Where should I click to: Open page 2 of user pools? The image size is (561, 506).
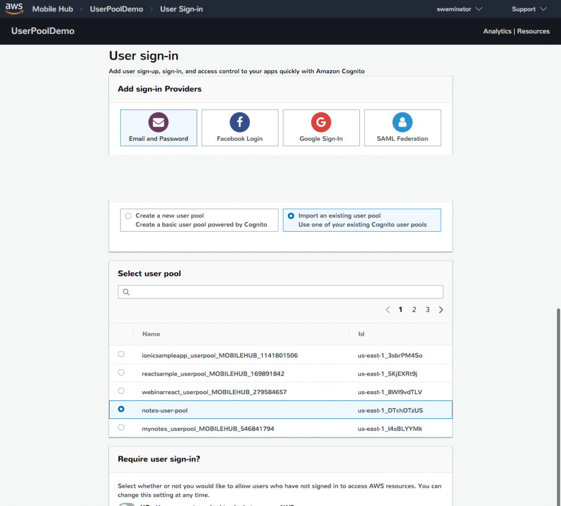click(x=414, y=310)
